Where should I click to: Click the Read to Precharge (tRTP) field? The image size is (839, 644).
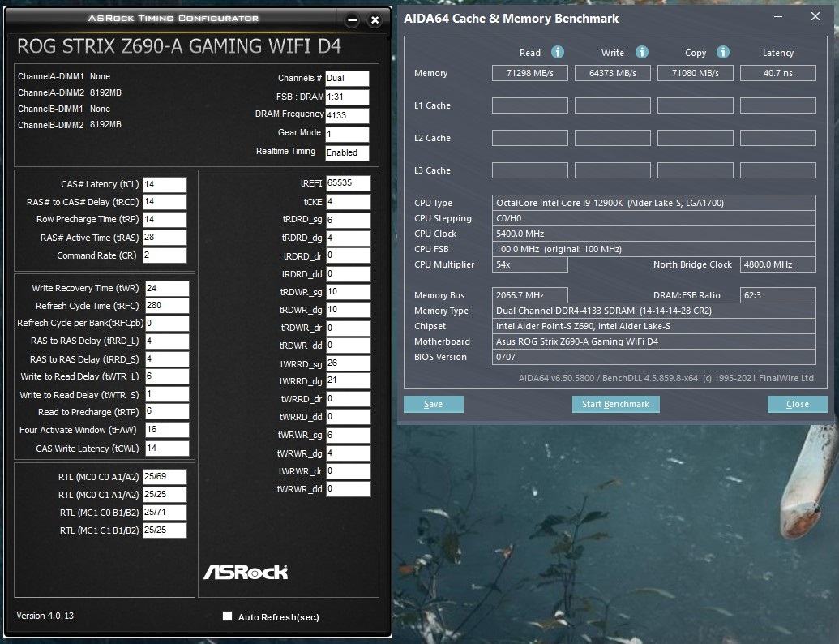click(x=167, y=412)
